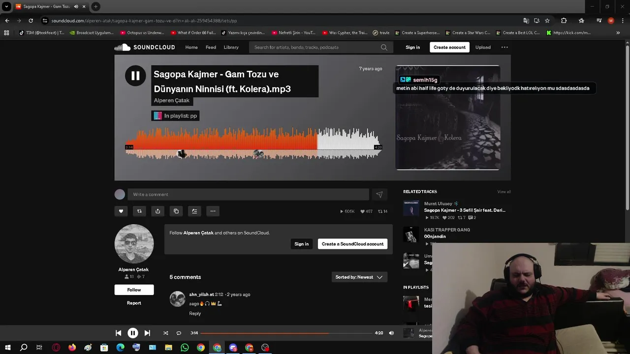Reload the page with the refresh icon

pyautogui.click(x=31, y=21)
